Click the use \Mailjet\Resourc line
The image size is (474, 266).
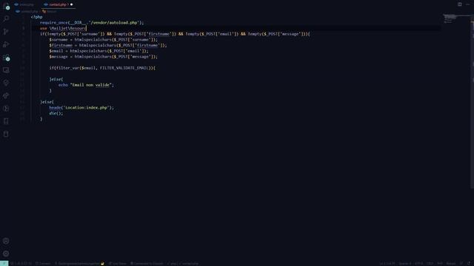pyautogui.click(x=63, y=28)
